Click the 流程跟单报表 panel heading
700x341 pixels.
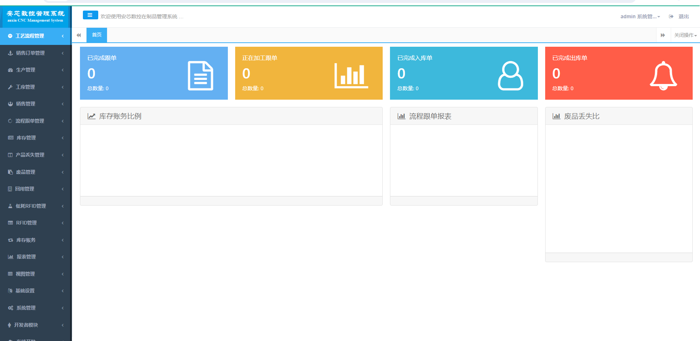[430, 116]
